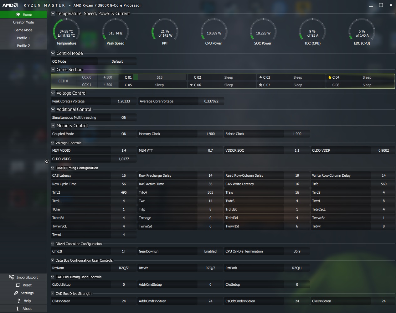
Task: Collapse the Memory Control section
Action: [x=53, y=126]
